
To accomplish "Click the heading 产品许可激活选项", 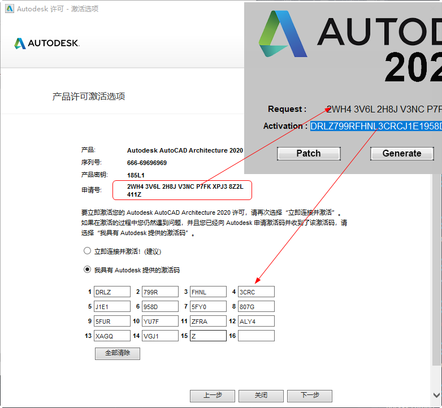I will click(x=89, y=97).
